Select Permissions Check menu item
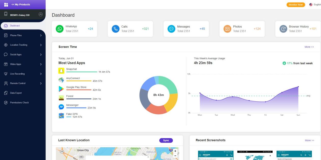Screen dimensions: 321x160 19,103
